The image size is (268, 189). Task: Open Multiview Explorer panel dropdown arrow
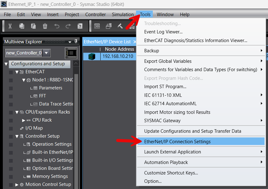70,42
